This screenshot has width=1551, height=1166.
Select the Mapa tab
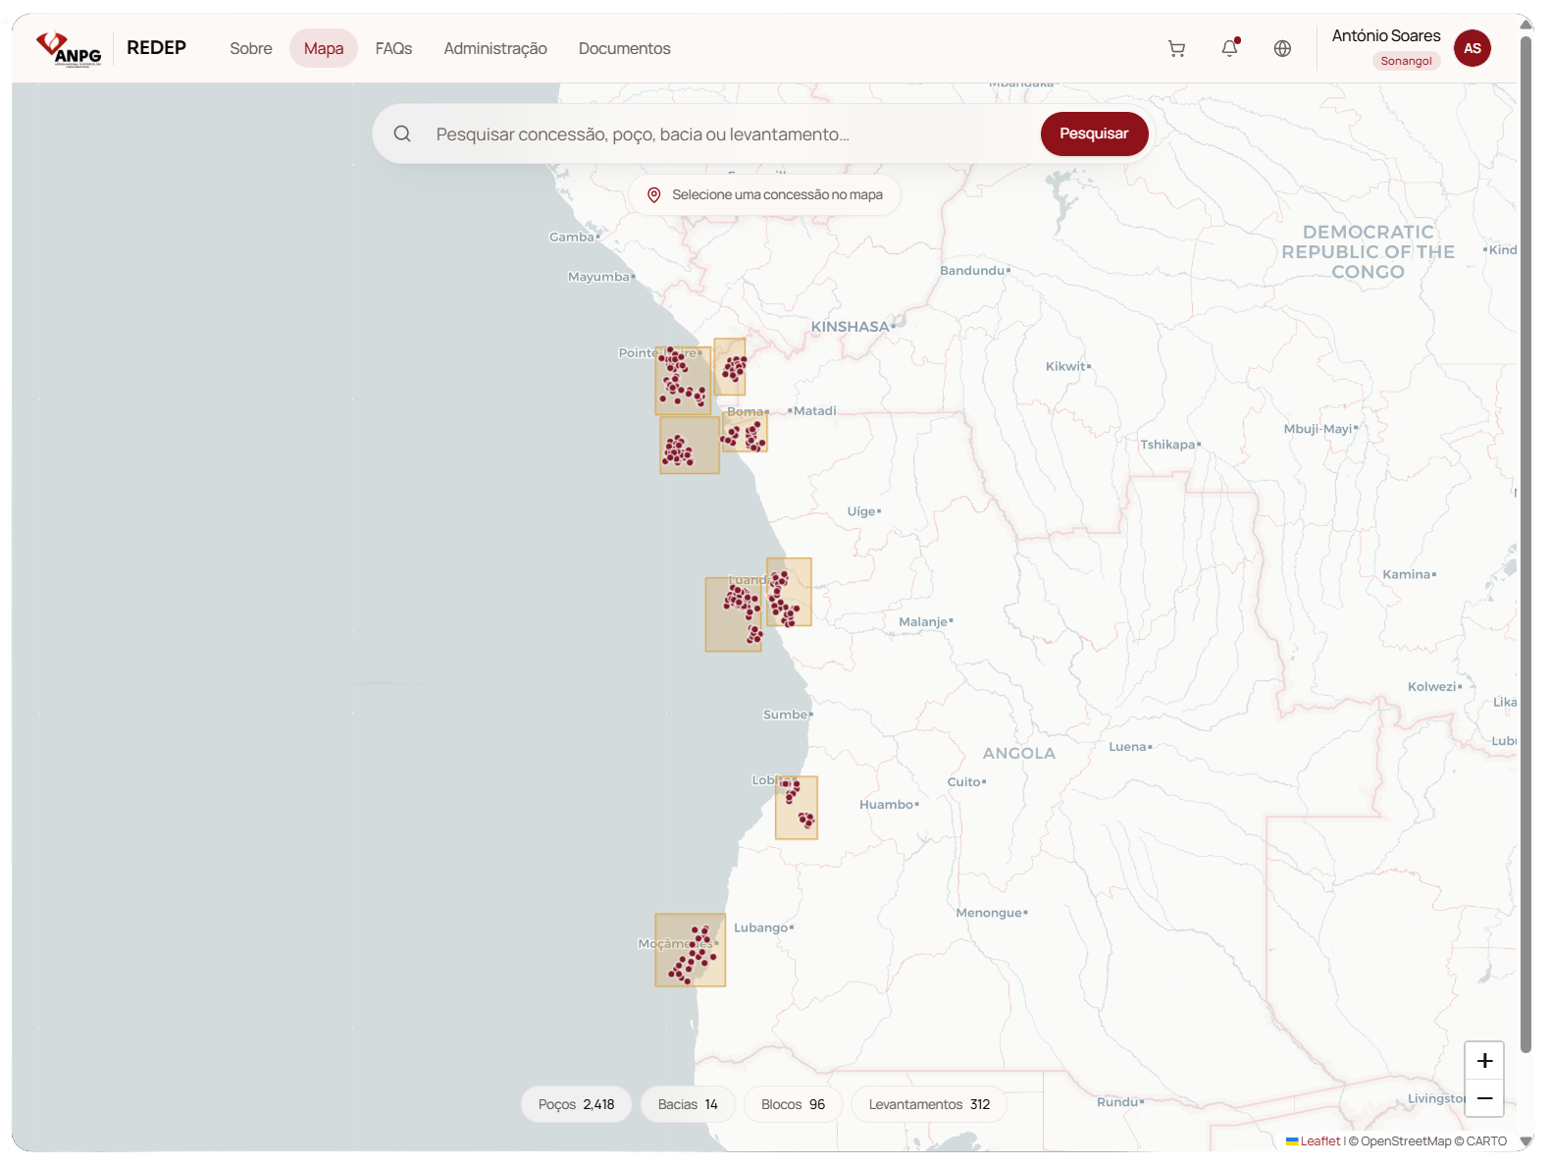point(324,48)
